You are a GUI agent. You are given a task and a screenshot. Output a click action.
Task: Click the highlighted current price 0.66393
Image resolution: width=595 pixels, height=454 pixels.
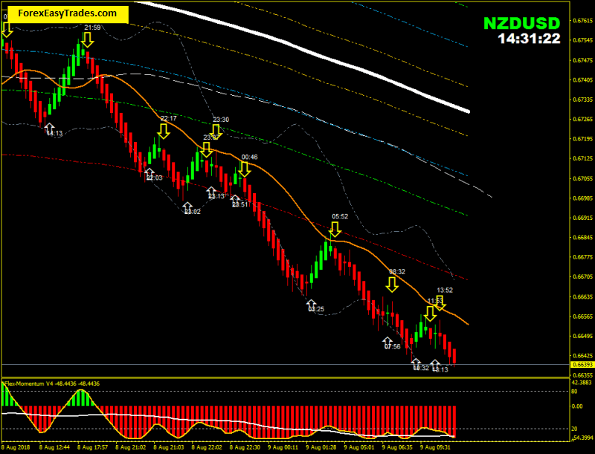pyautogui.click(x=582, y=365)
